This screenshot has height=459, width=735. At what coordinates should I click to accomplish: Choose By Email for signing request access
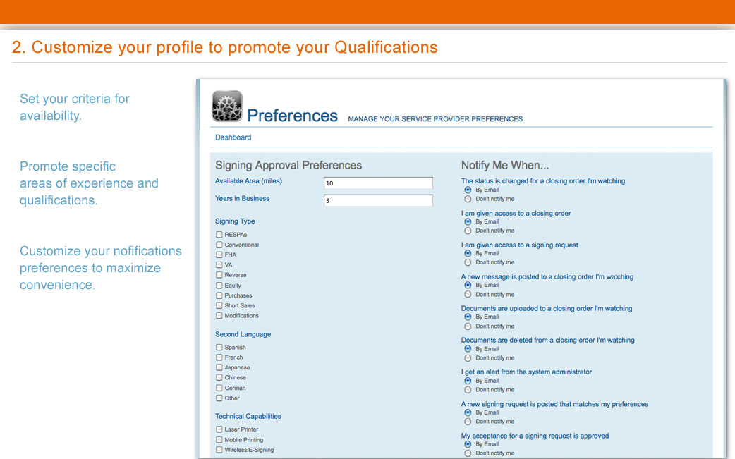coord(468,253)
